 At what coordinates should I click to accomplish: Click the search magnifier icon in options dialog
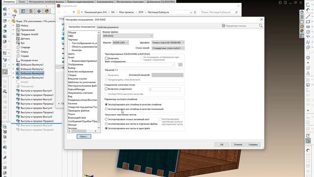261,26
